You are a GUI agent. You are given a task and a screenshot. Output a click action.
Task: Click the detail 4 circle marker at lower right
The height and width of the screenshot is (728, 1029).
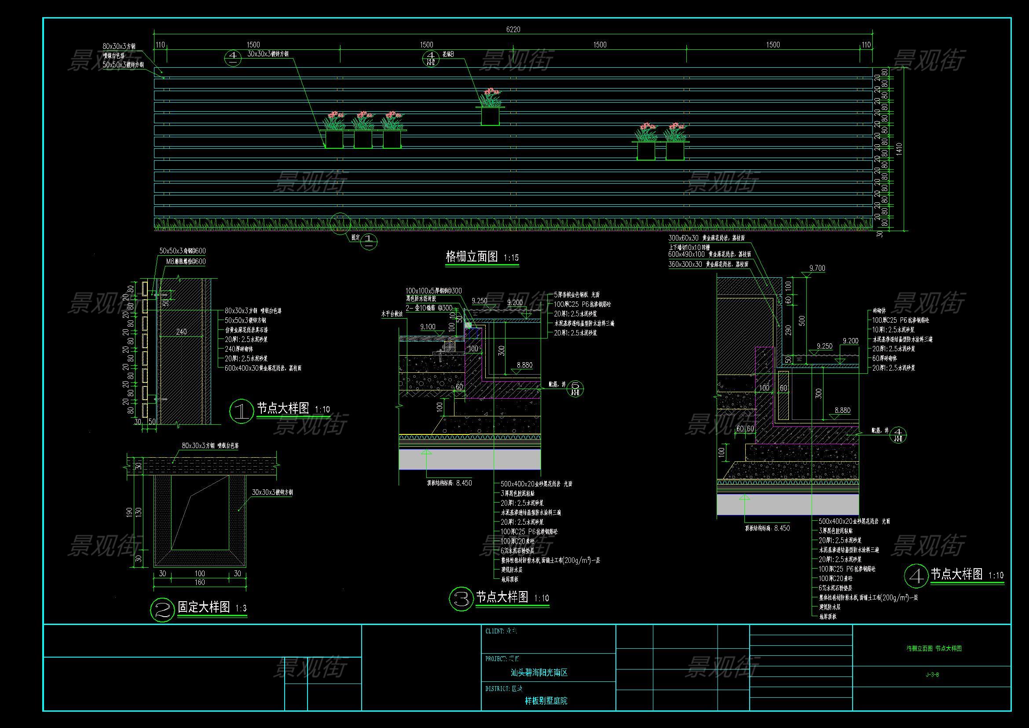tap(915, 577)
